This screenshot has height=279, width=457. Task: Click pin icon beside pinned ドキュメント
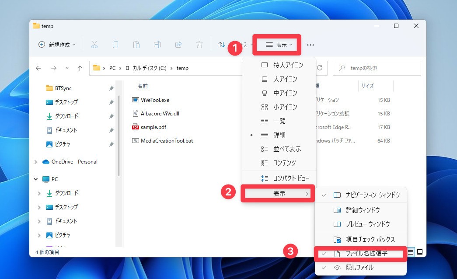pos(111,130)
